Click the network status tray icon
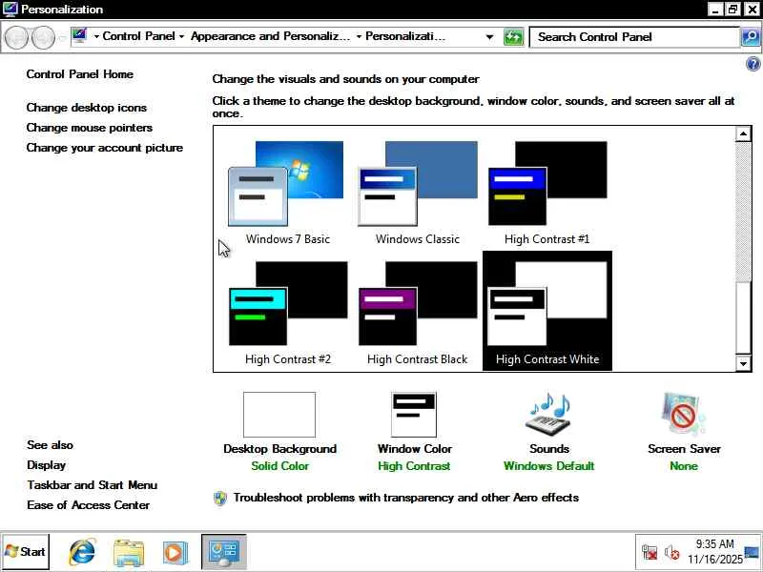This screenshot has height=572, width=763. (650, 553)
